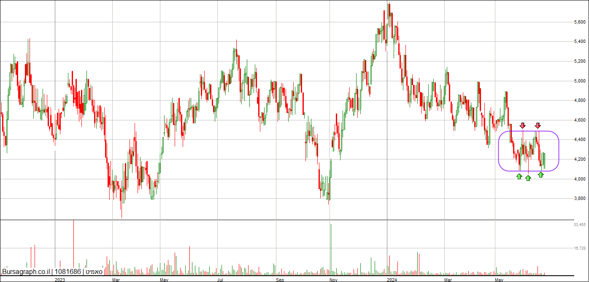Open the Bursagraph.co.il link text
This screenshot has height=282, width=589.
tap(26, 272)
